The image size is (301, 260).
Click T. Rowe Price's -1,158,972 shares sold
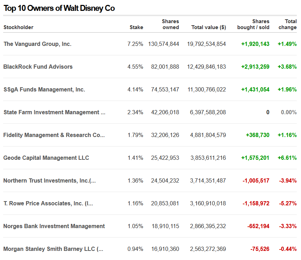tap(256, 204)
